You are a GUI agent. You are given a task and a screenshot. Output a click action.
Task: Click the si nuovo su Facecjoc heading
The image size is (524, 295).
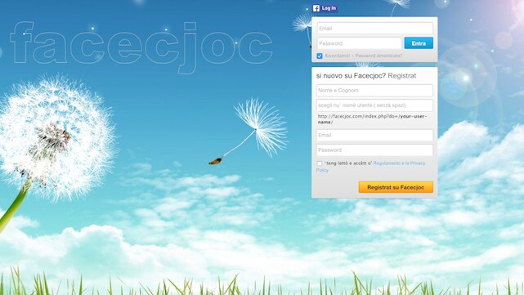[x=366, y=76]
